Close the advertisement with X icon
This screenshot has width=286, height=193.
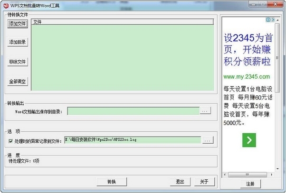273,19
